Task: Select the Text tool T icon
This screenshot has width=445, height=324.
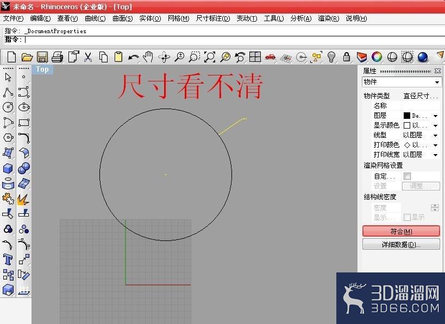Action: pyautogui.click(x=8, y=259)
